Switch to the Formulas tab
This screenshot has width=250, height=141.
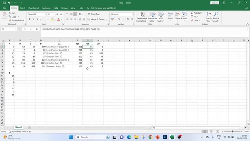click(x=46, y=8)
